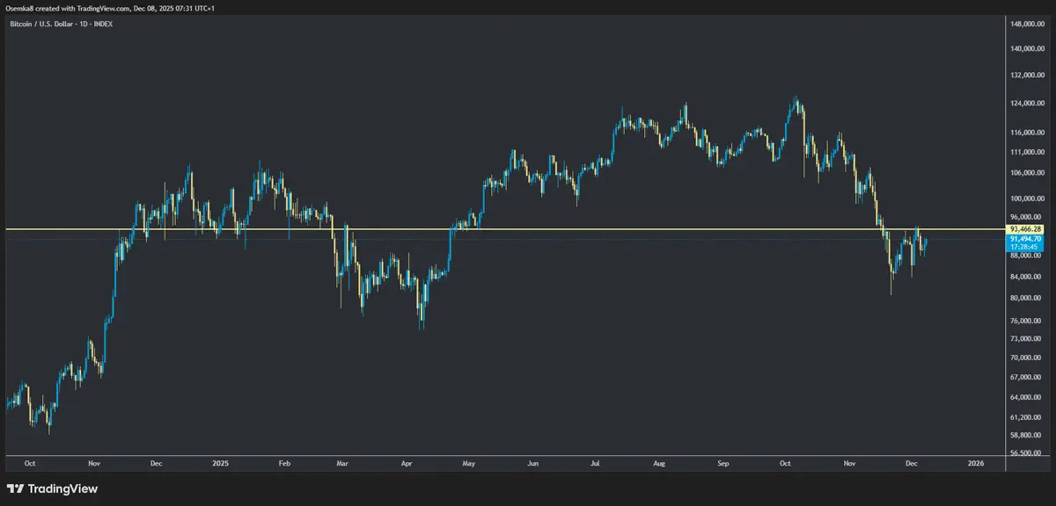Click the Dec time label just before 2025

156,462
